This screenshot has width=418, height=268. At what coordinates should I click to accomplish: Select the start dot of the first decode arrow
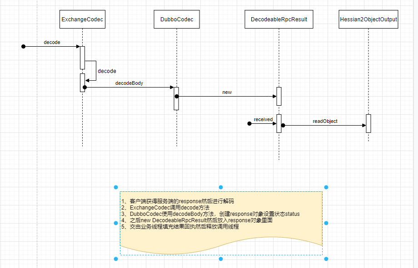[x=24, y=47]
